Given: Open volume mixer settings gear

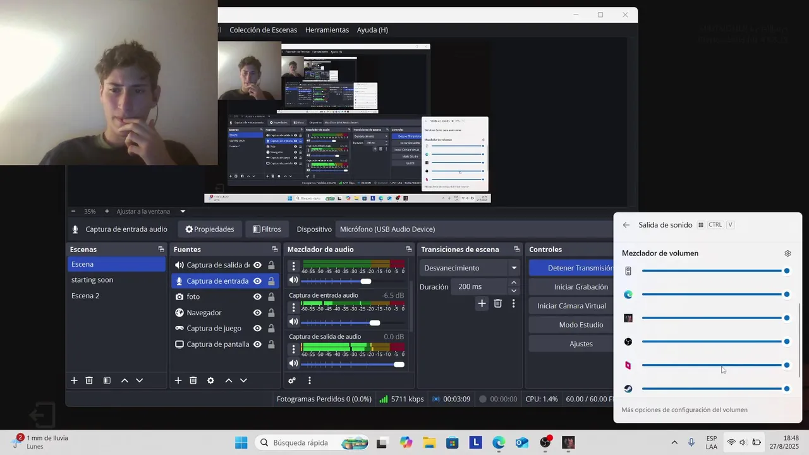Looking at the screenshot, I should coord(788,253).
